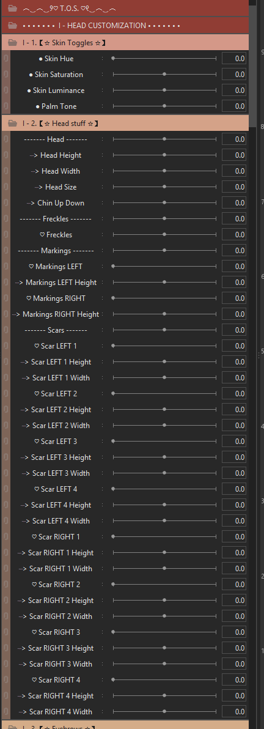The height and width of the screenshot is (729, 264).
Task: Toggle the lock icon beside Head Width
Action: tap(5, 171)
